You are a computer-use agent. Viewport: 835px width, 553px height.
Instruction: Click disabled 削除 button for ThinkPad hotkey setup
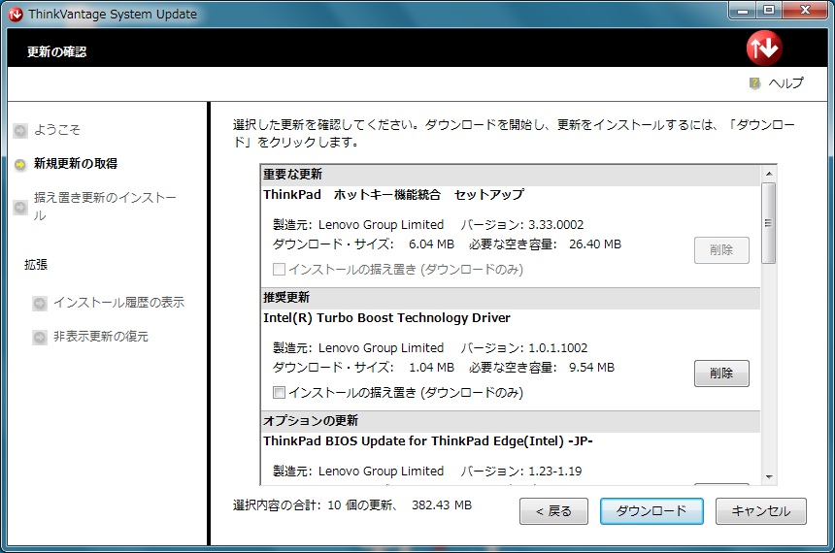click(721, 250)
